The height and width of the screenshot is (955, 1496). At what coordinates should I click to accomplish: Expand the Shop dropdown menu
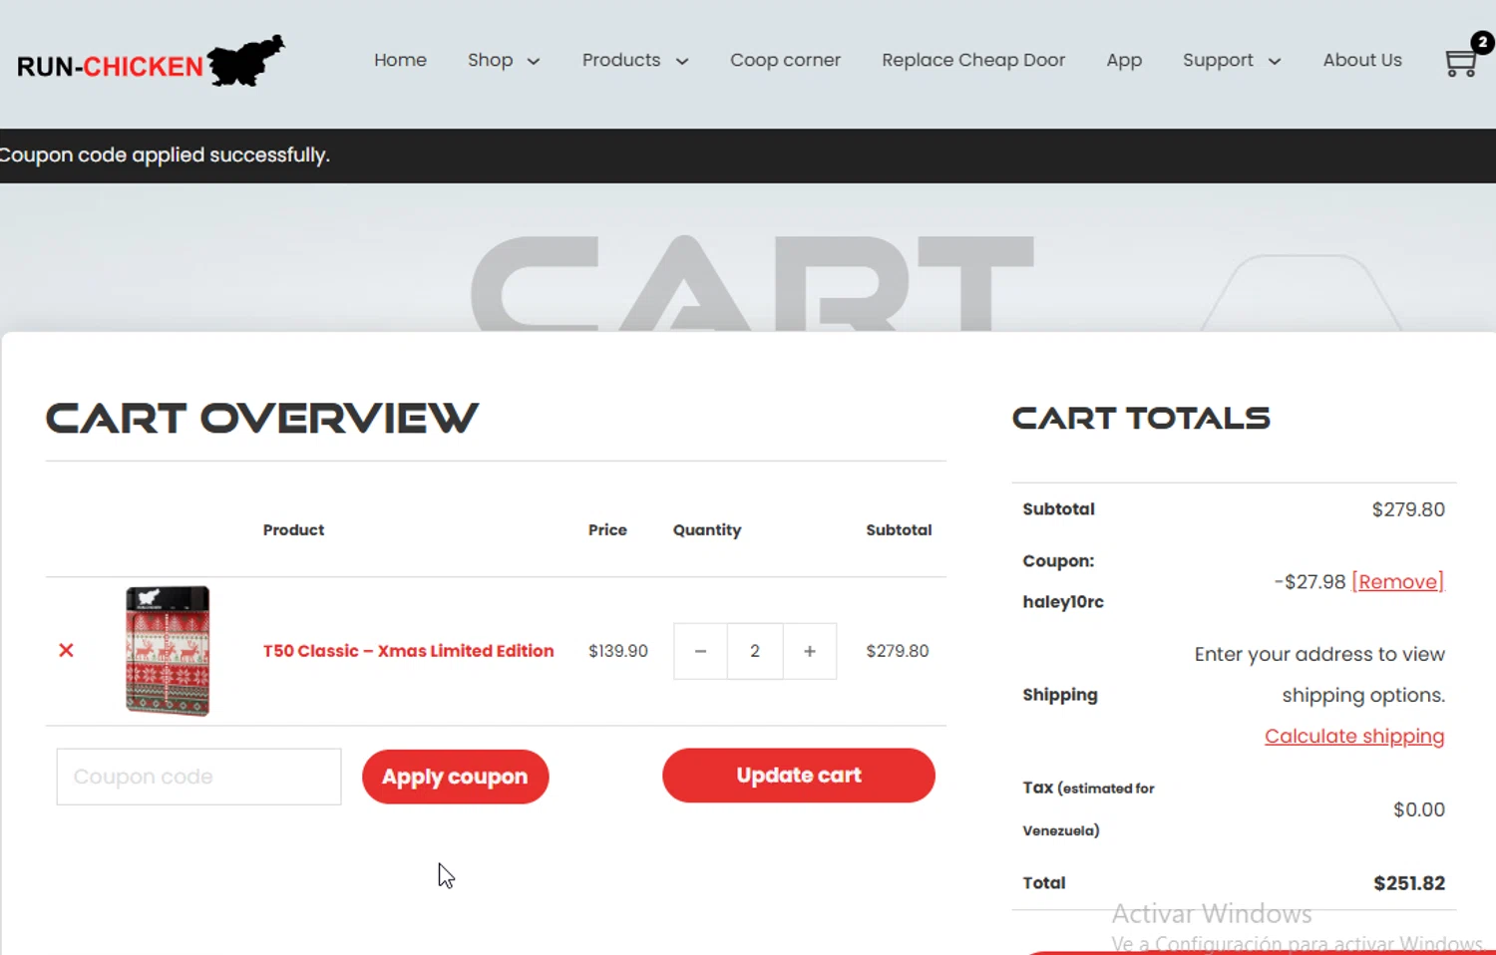point(504,60)
